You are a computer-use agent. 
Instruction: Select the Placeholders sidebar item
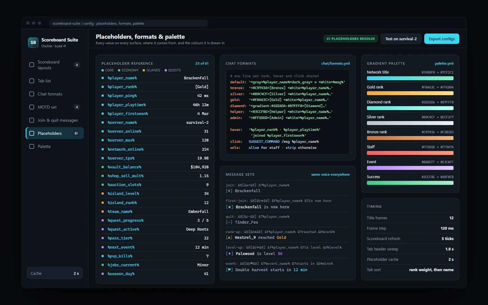pos(55,133)
